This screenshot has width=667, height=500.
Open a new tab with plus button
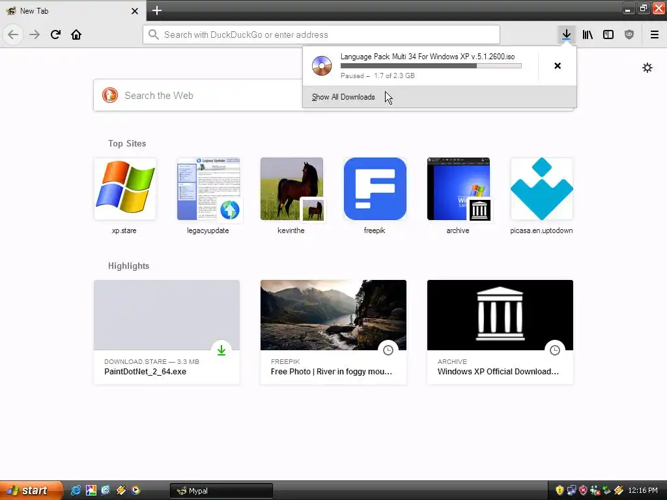point(157,10)
